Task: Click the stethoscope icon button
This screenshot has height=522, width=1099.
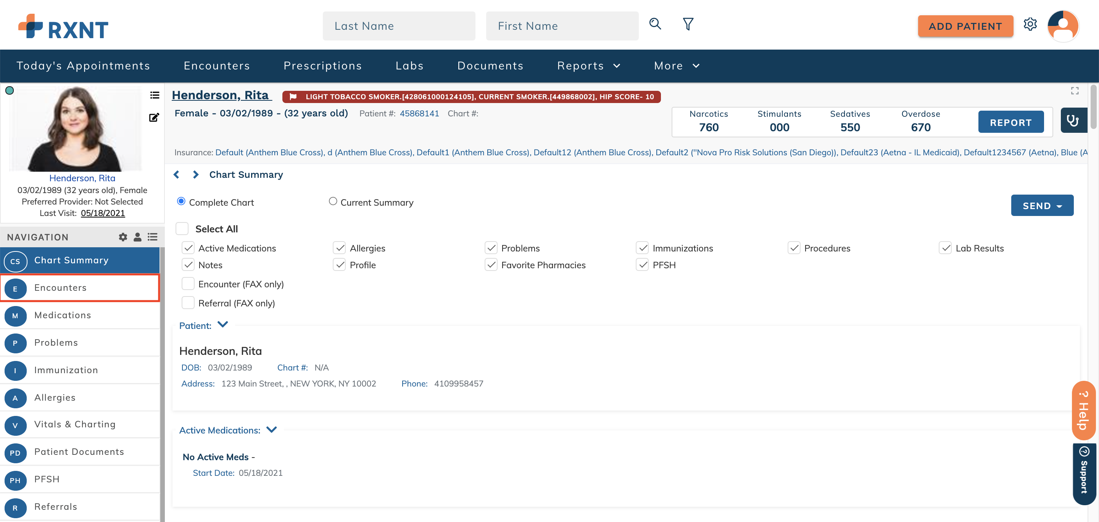Action: 1073,121
